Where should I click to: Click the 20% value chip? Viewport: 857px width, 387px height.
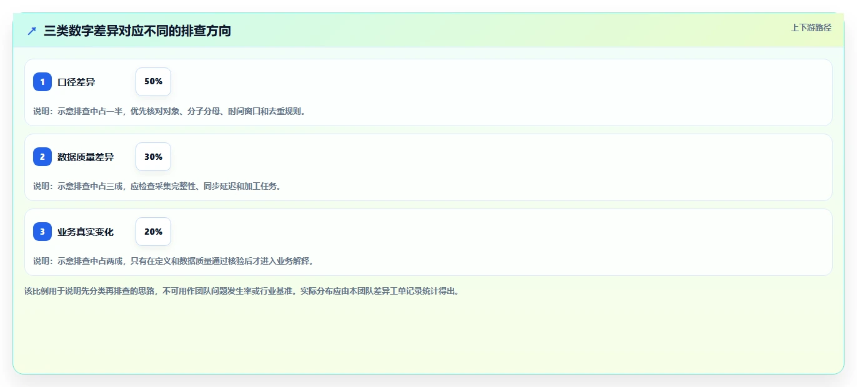click(x=153, y=232)
